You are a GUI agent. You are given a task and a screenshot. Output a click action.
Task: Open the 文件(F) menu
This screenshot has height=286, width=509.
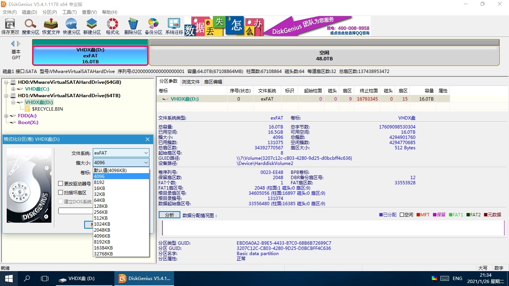click(x=10, y=12)
